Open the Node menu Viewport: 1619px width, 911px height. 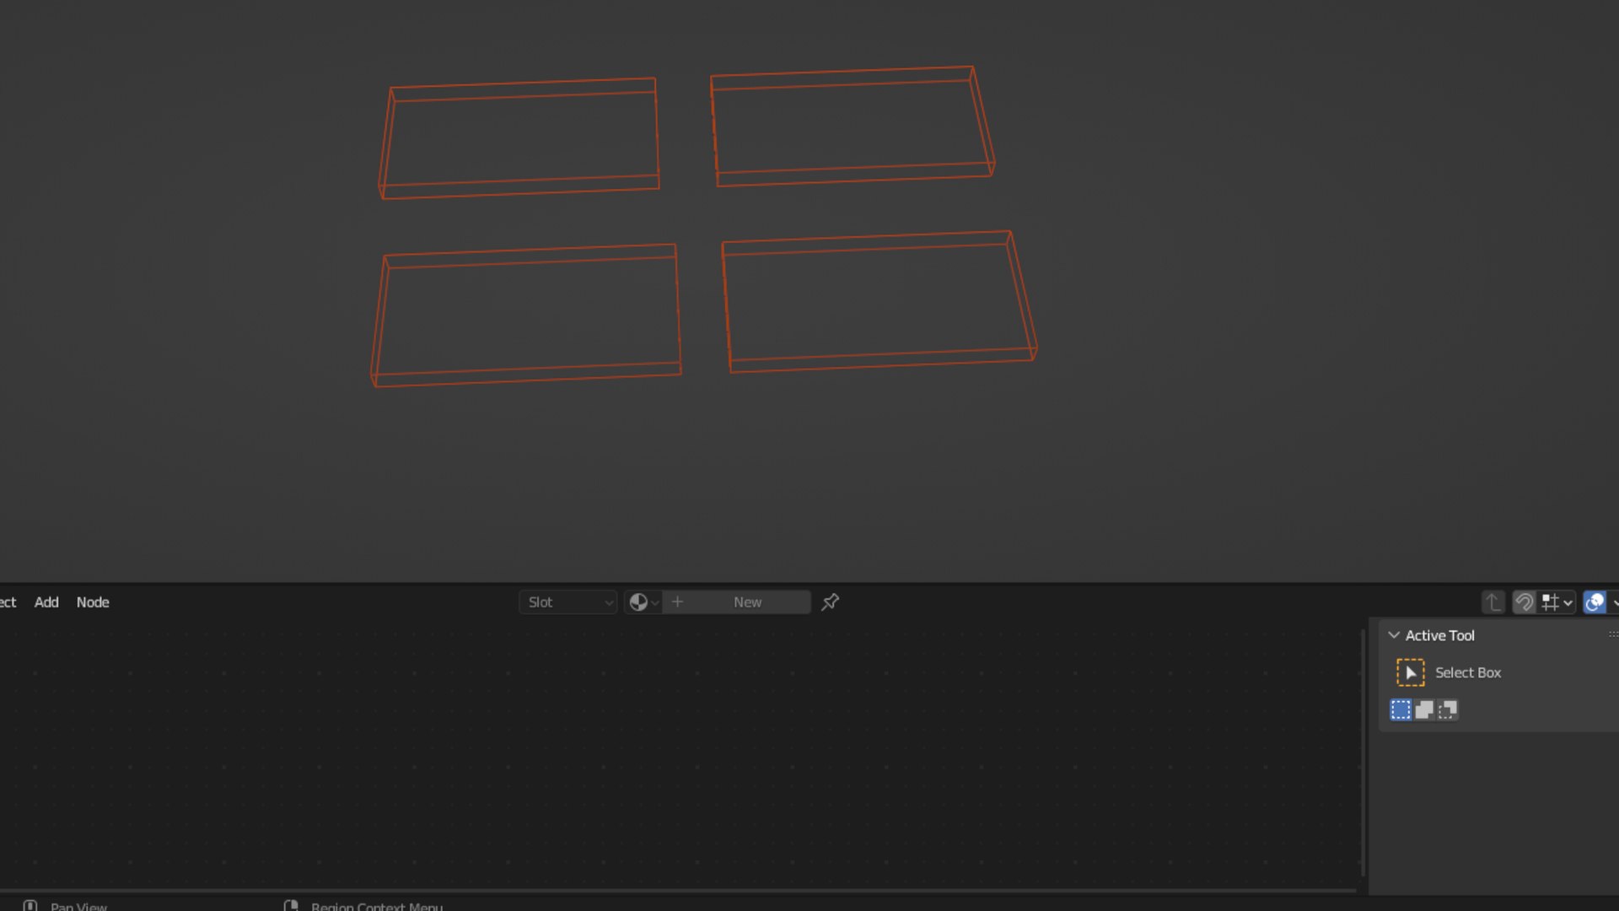point(93,602)
